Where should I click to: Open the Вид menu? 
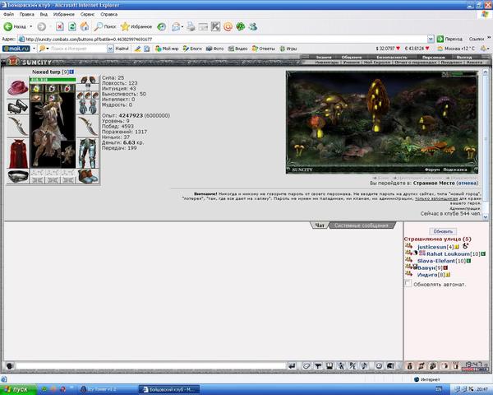click(x=44, y=14)
